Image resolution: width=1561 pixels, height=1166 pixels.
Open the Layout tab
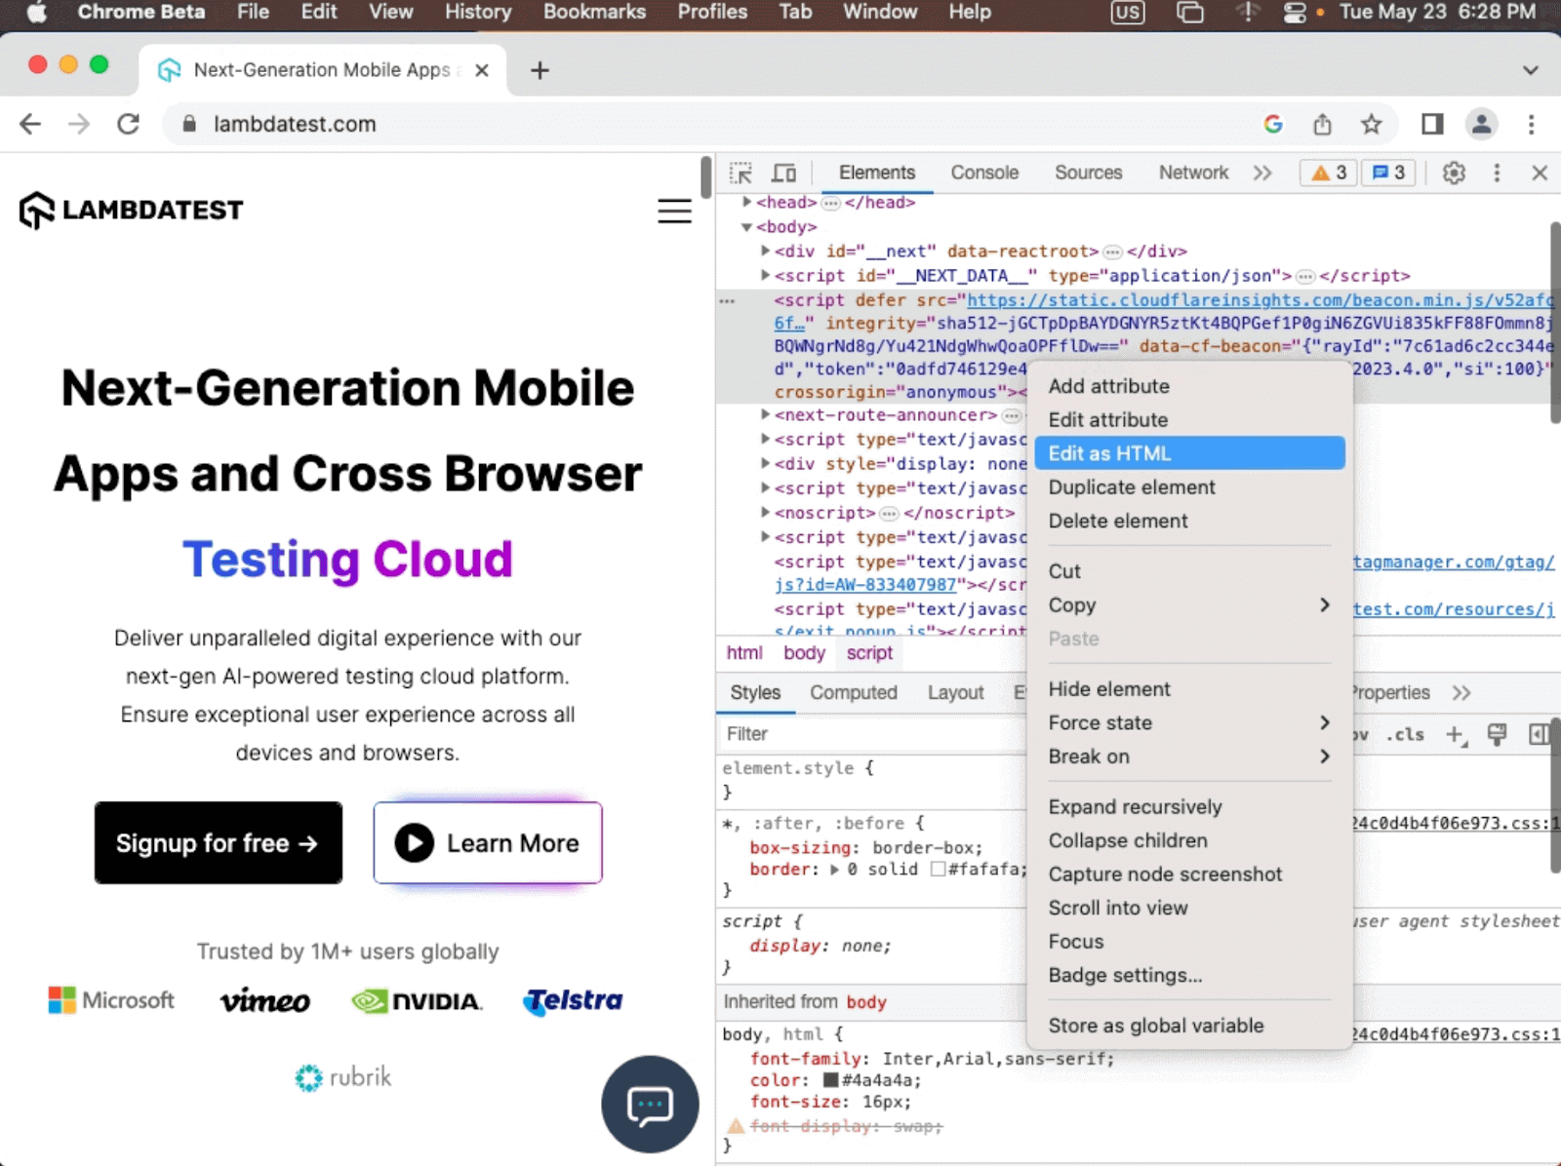[x=955, y=693]
